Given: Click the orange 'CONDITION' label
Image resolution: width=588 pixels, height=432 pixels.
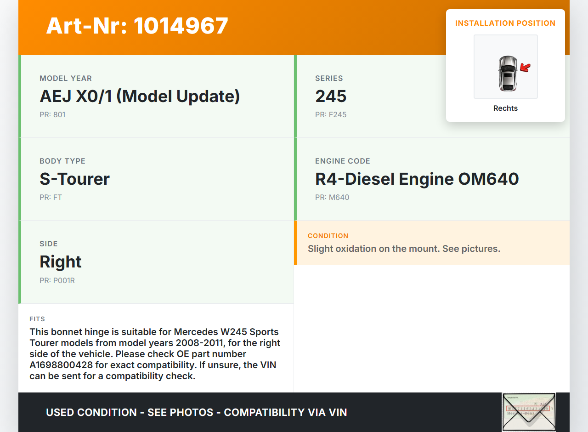Looking at the screenshot, I should point(328,236).
